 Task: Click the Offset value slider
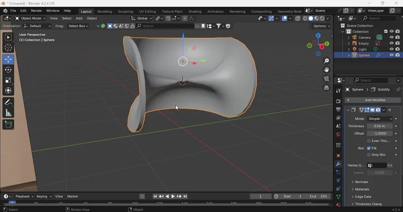[x=380, y=133]
